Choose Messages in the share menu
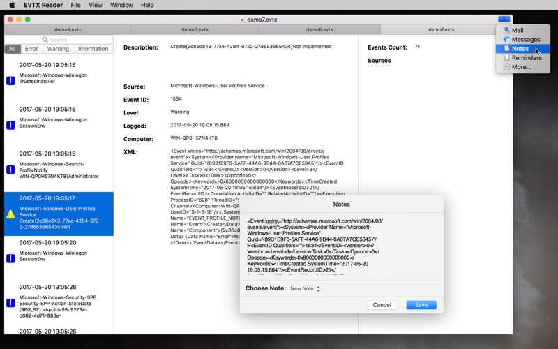Viewport: 558px width, 349px height. (x=522, y=40)
